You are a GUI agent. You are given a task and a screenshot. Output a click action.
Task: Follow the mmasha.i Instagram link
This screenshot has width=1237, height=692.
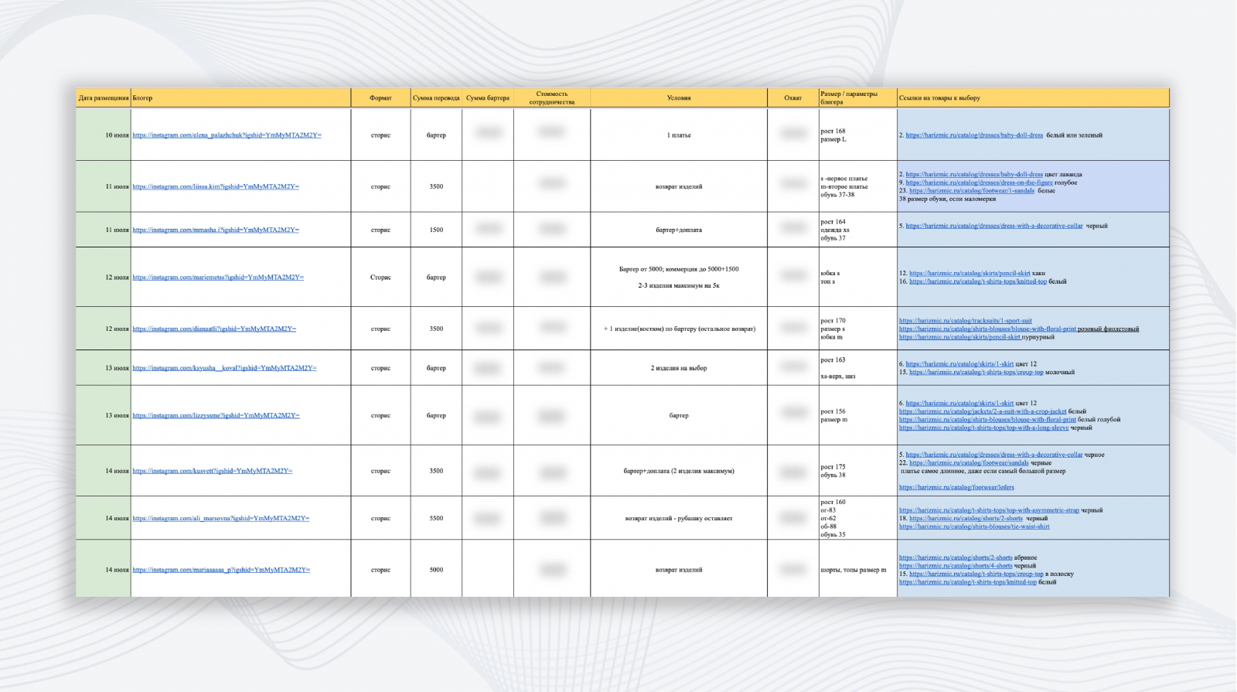click(x=216, y=230)
